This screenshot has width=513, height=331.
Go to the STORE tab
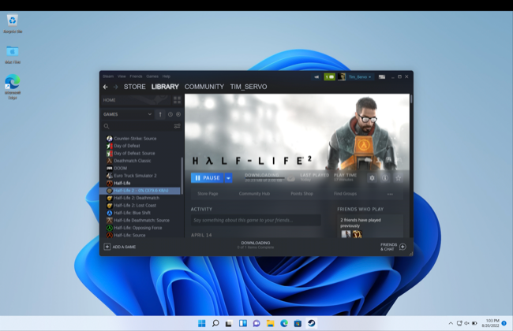pos(135,87)
